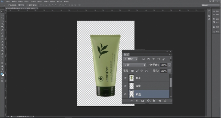Open the 文件 menu

point(7,1)
